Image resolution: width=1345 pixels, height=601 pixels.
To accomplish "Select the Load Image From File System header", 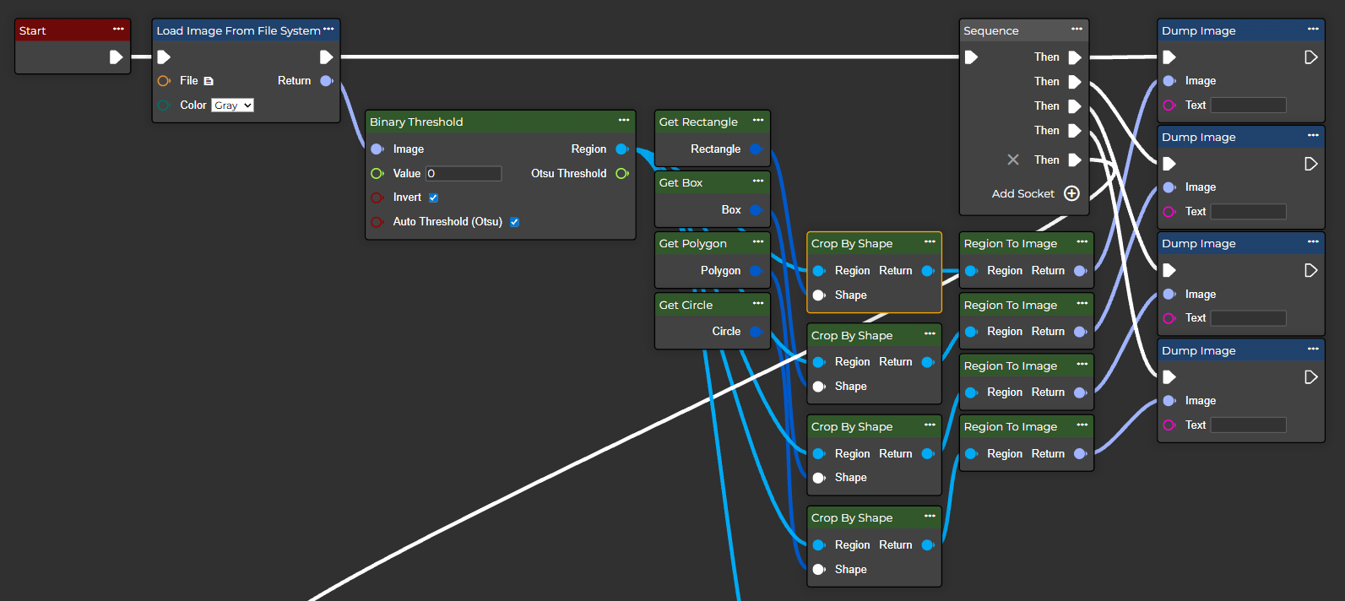I will click(238, 31).
